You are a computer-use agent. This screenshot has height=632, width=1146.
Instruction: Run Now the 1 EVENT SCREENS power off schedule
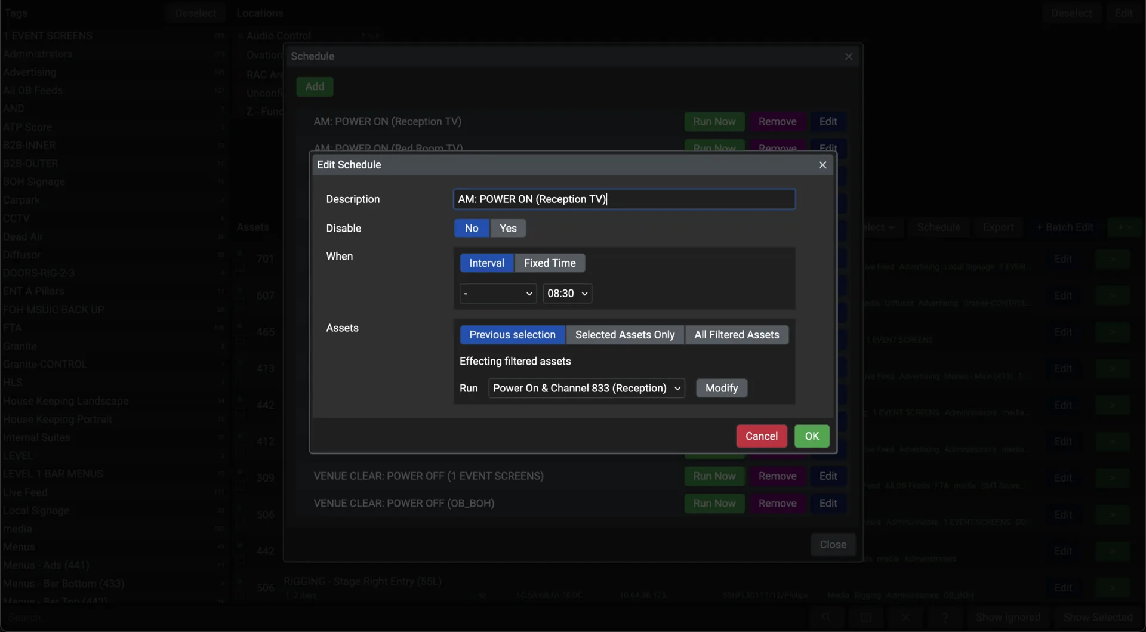click(714, 476)
